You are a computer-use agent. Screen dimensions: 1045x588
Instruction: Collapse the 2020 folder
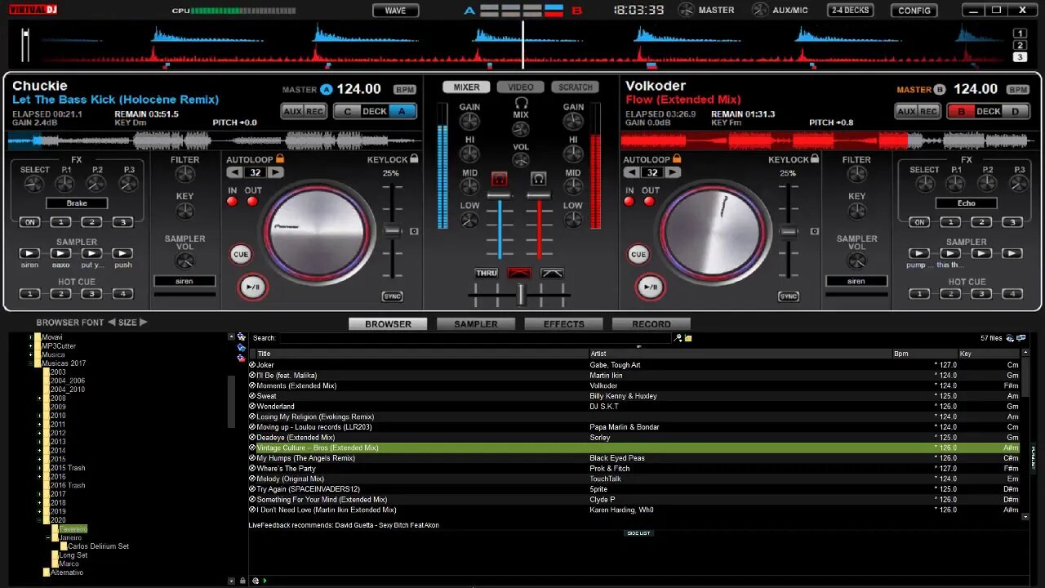(39, 520)
